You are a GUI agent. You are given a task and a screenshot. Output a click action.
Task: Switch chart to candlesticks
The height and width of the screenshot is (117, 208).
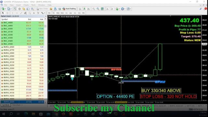pos(84,9)
